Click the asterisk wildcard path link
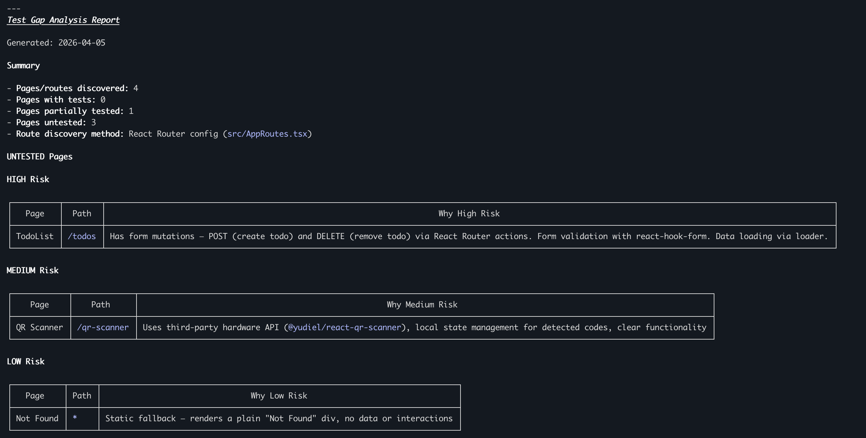 (x=75, y=418)
